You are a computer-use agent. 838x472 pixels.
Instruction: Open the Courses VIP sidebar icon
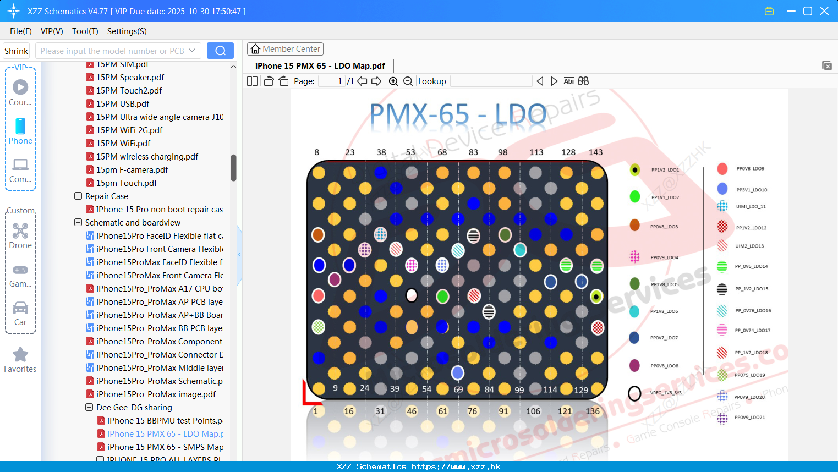[x=20, y=92]
